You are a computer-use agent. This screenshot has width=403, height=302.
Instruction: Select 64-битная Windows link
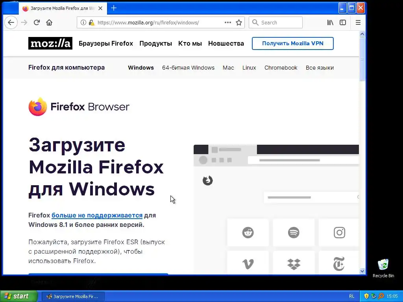[x=189, y=68]
